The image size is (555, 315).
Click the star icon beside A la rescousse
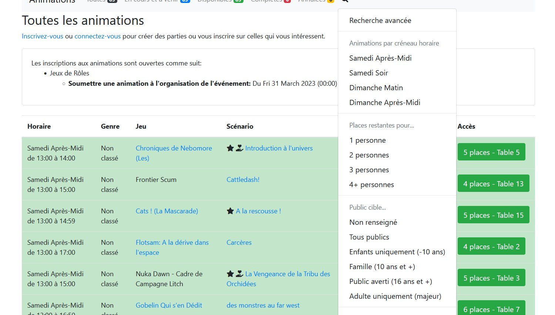(x=230, y=211)
